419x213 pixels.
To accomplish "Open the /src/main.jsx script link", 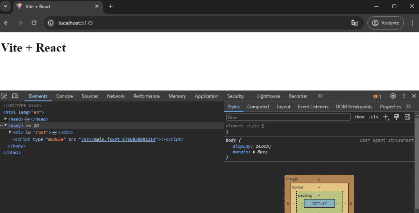I will 118,139.
